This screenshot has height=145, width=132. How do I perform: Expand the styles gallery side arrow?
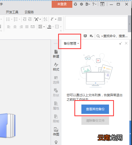[x=129, y=24]
